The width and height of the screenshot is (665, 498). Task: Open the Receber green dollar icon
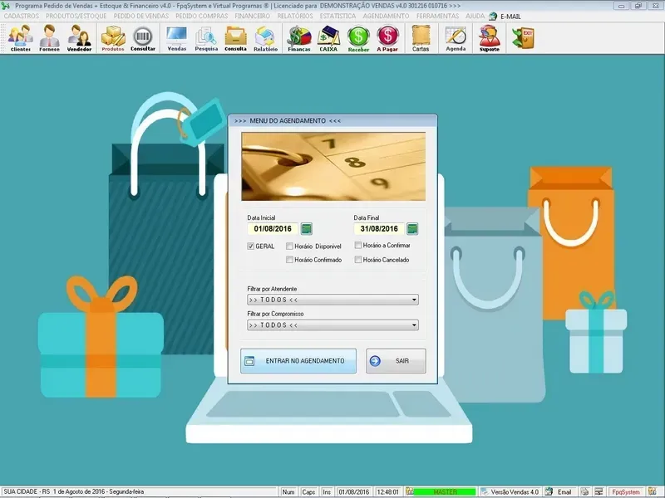[x=358, y=37]
